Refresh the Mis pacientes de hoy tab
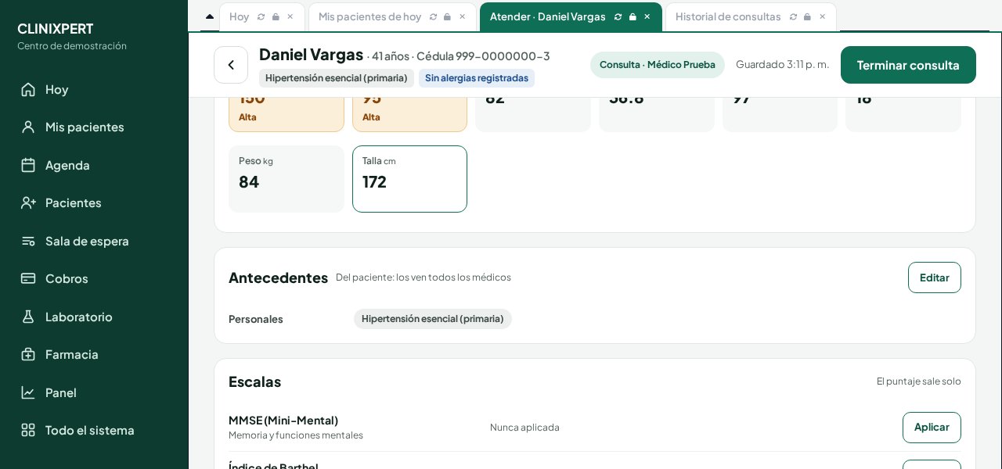 coord(433,16)
